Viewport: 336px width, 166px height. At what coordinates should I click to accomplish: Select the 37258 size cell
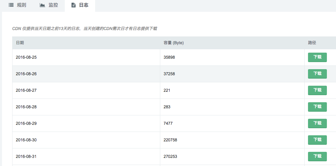click(x=169, y=74)
